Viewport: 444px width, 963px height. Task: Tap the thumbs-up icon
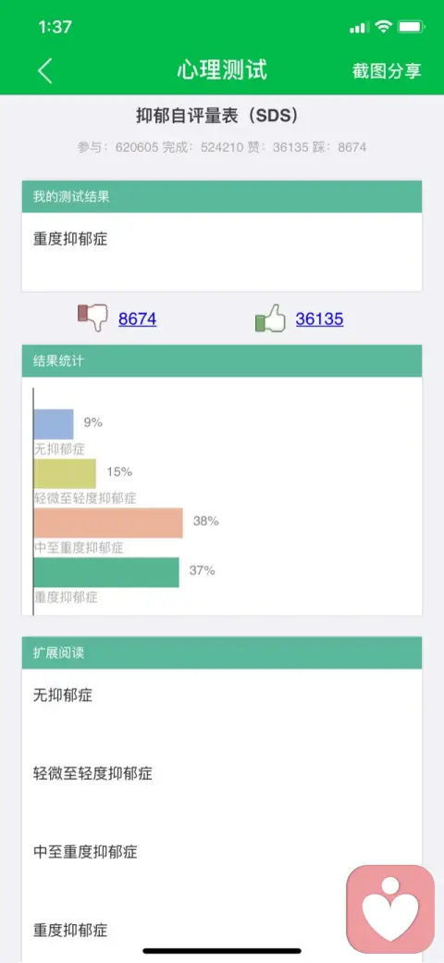point(270,318)
